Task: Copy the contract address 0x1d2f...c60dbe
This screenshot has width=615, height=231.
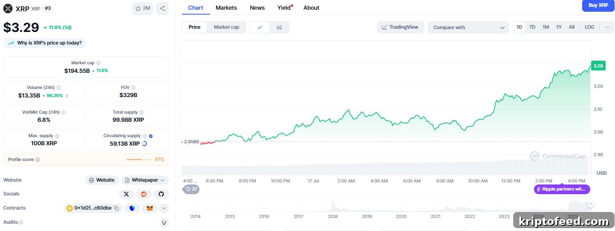Action: coord(116,208)
